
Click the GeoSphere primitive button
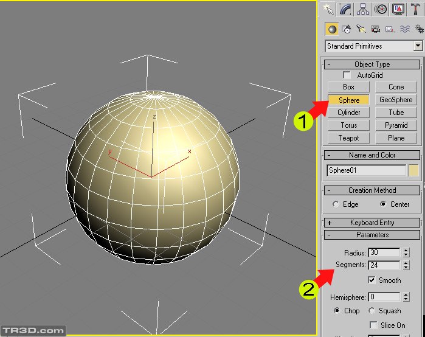396,100
